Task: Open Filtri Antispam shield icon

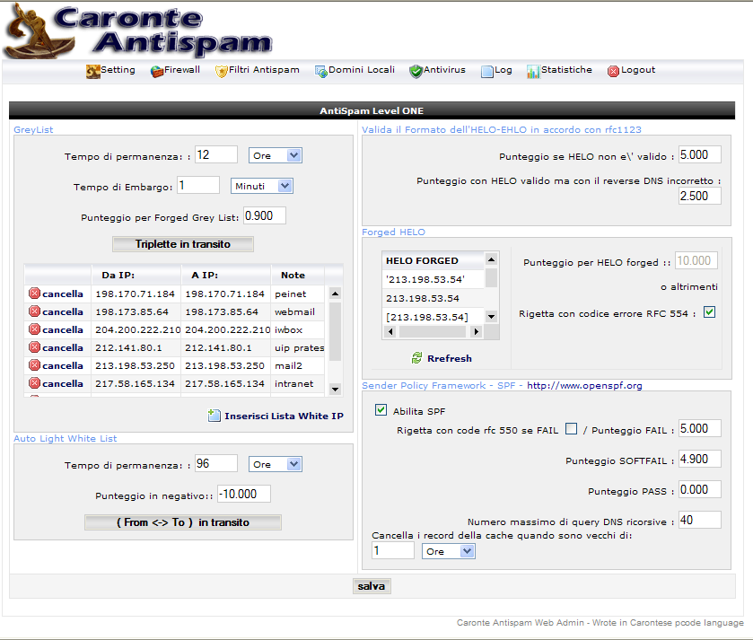Action: [222, 71]
